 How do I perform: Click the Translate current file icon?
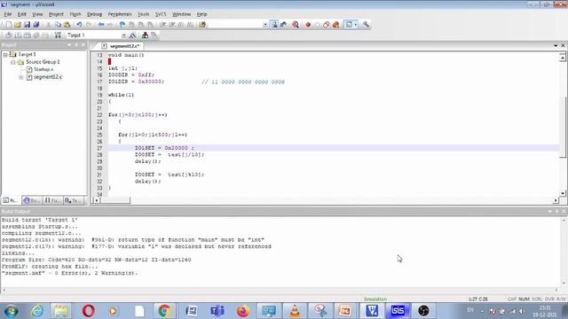(9, 35)
